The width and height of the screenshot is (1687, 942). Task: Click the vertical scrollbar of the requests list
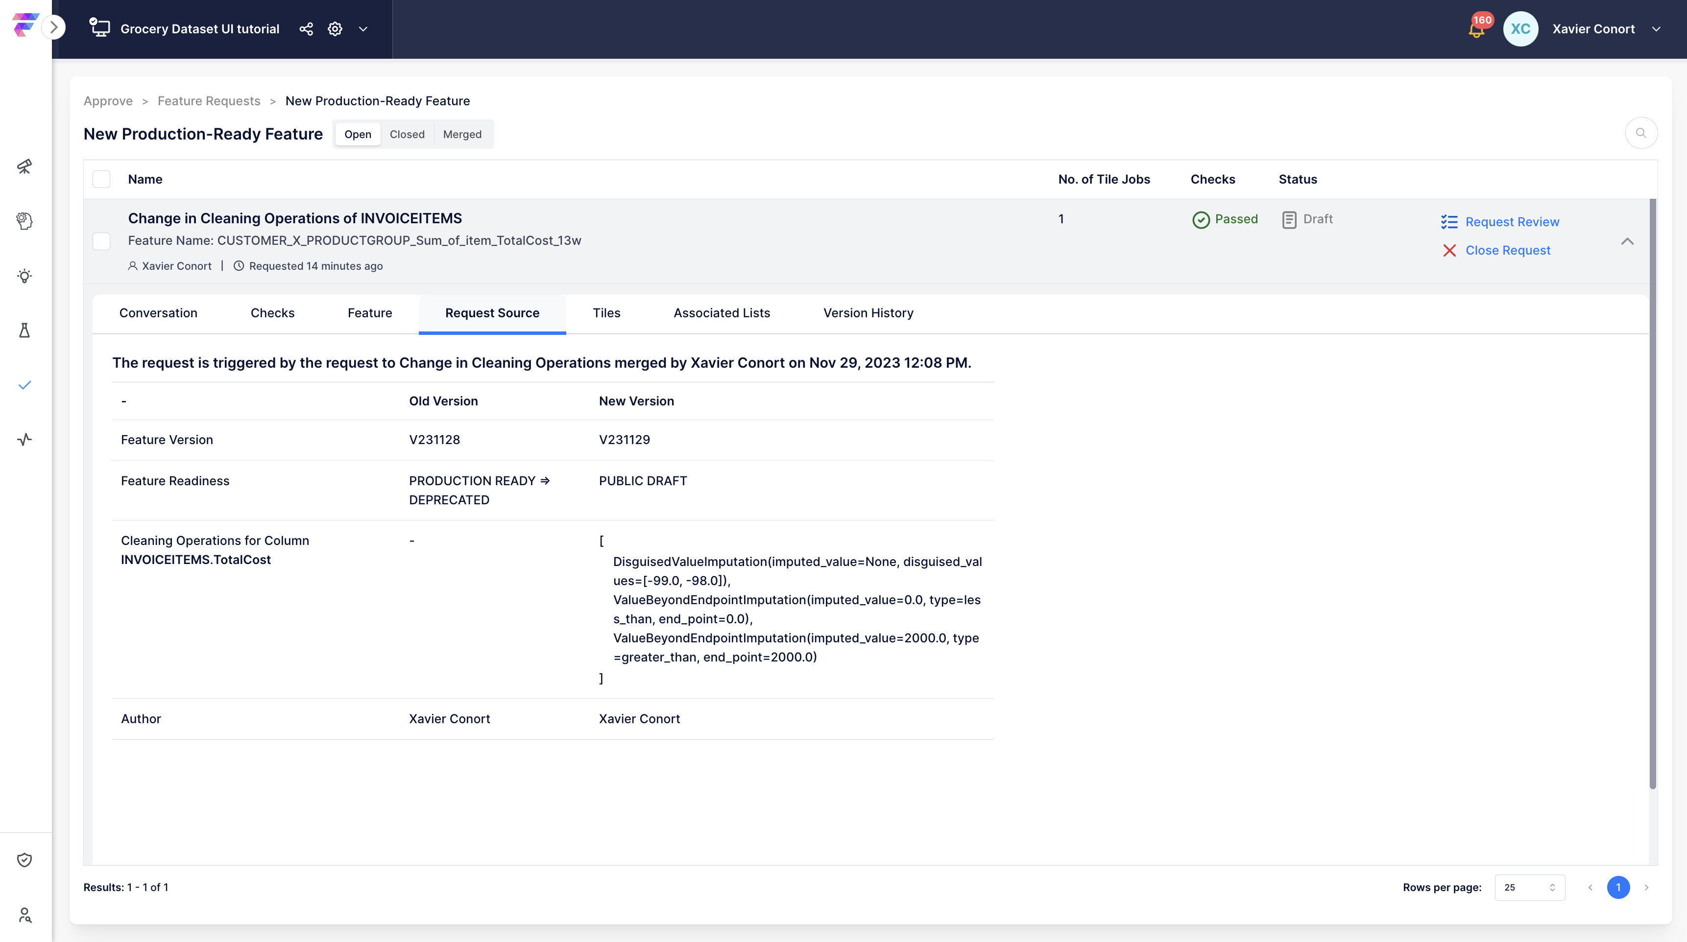[1652, 494]
